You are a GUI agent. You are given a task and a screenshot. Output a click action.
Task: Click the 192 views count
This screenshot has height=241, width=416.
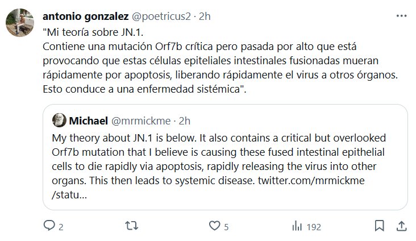(314, 227)
